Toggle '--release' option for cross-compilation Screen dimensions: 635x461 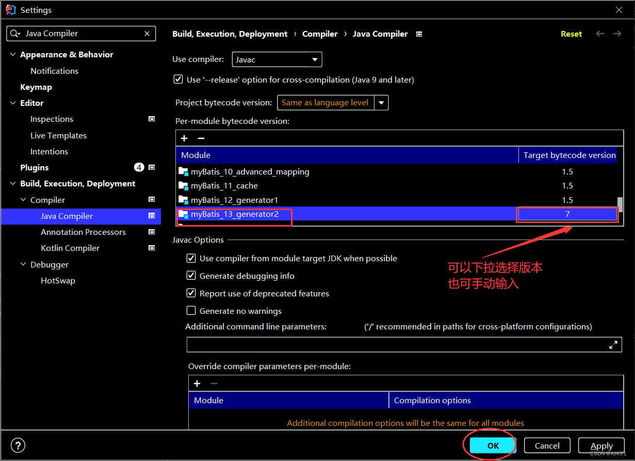[x=178, y=80]
